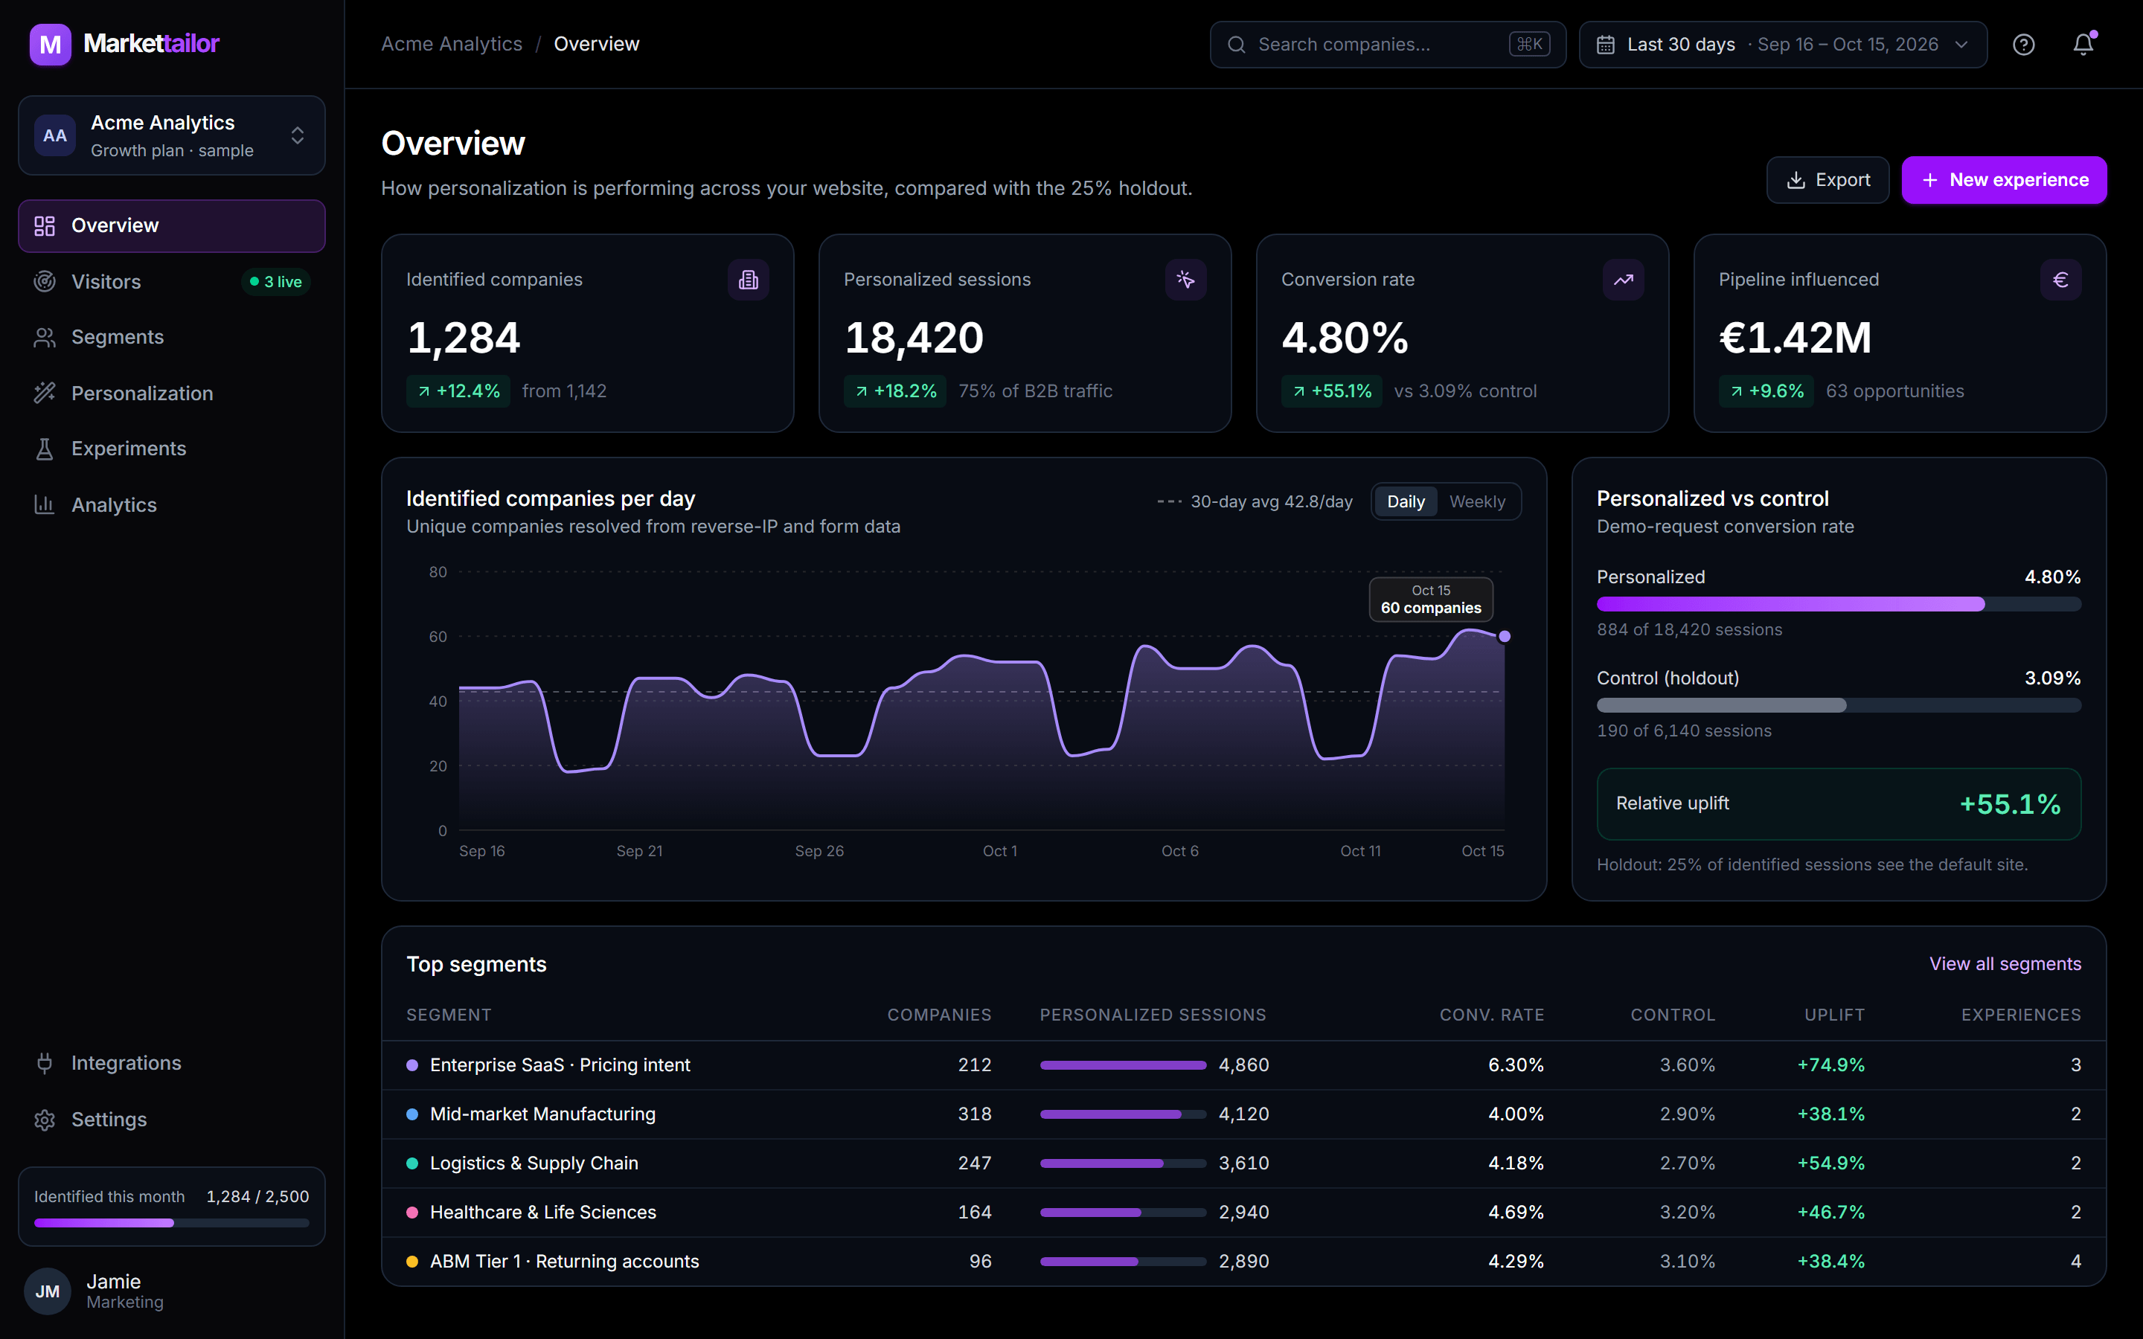
Task: Click the Analytics bar chart icon
Action: tap(45, 505)
